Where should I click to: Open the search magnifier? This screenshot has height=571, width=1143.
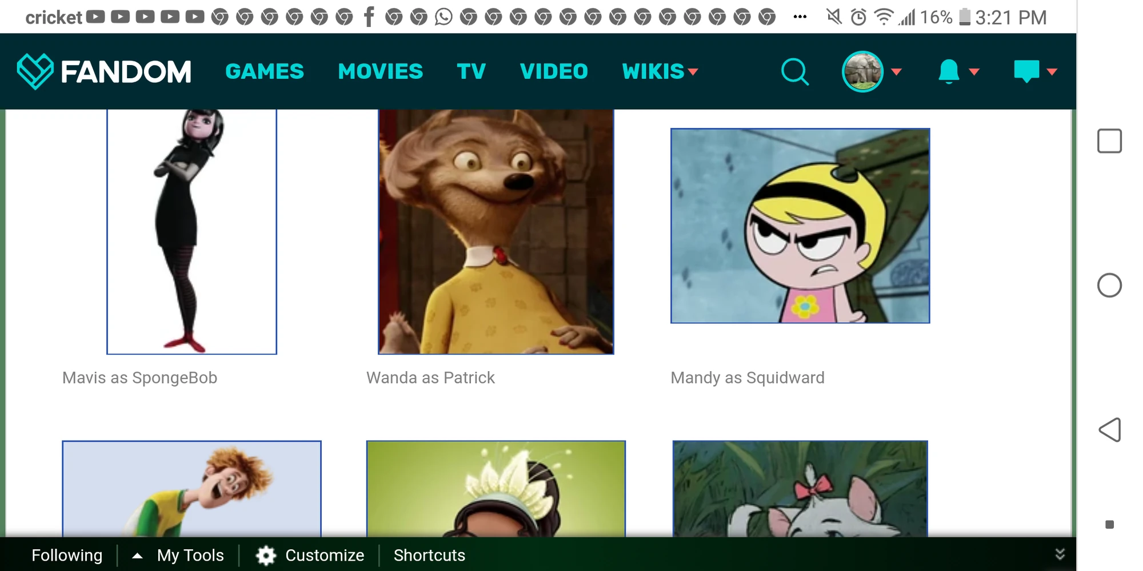[x=795, y=71]
